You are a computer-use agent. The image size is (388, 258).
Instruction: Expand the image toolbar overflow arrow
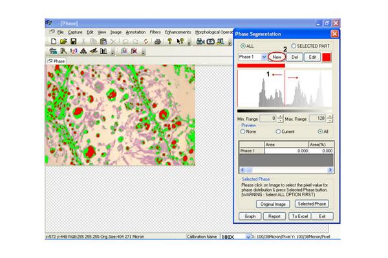point(143,52)
